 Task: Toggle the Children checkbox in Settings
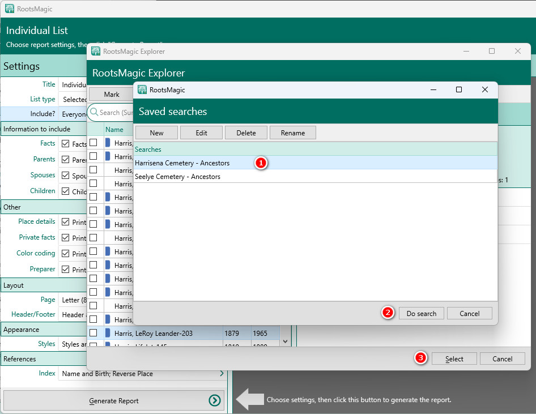(65, 191)
